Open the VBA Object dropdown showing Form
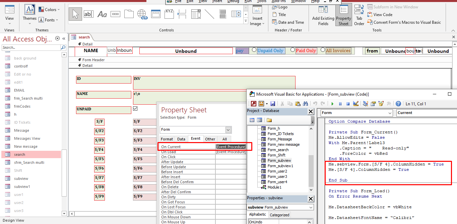 [390, 113]
